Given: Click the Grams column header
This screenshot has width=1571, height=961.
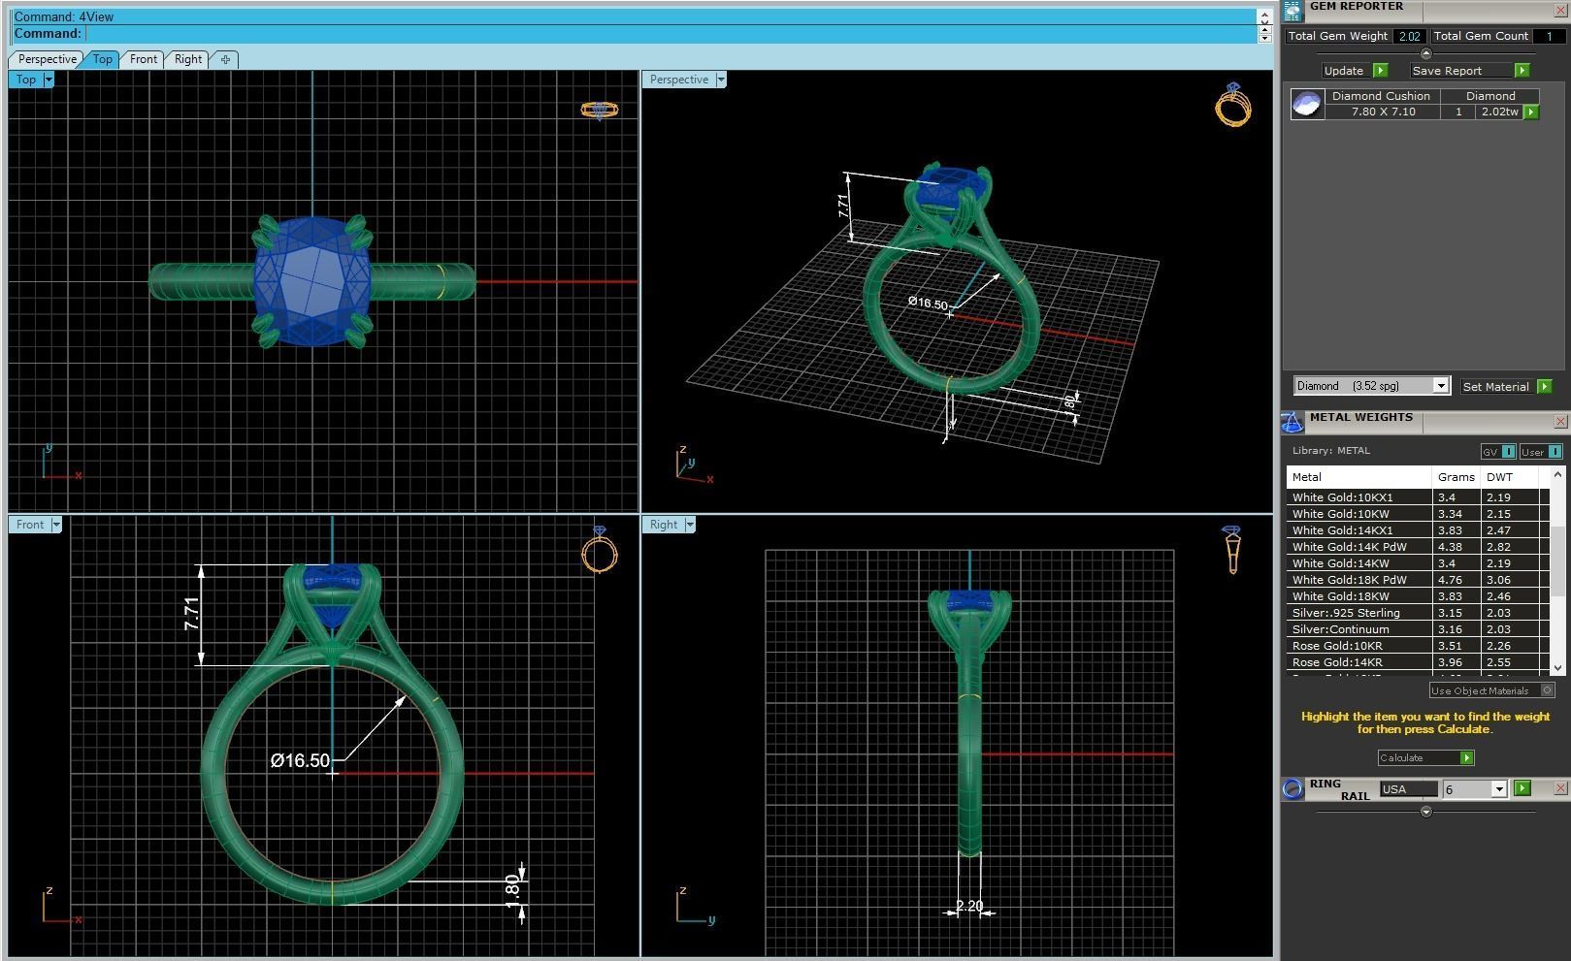Looking at the screenshot, I should click(1456, 477).
